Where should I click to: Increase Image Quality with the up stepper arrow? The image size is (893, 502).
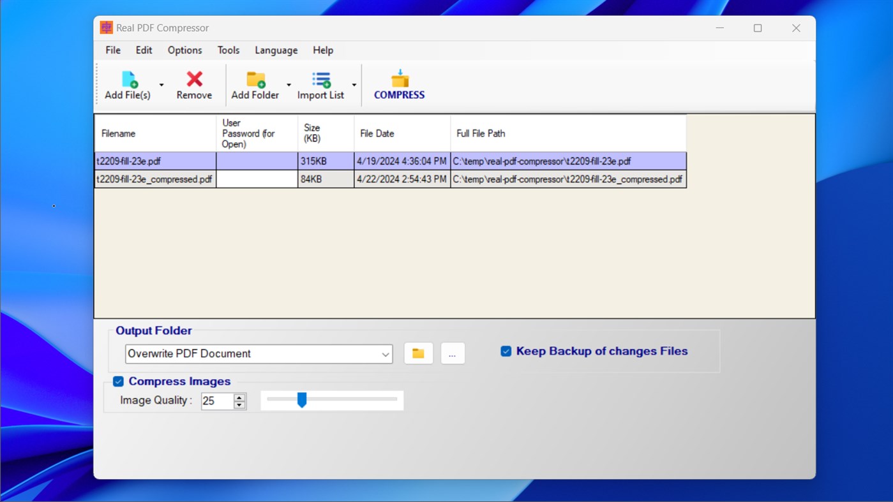[x=239, y=397]
